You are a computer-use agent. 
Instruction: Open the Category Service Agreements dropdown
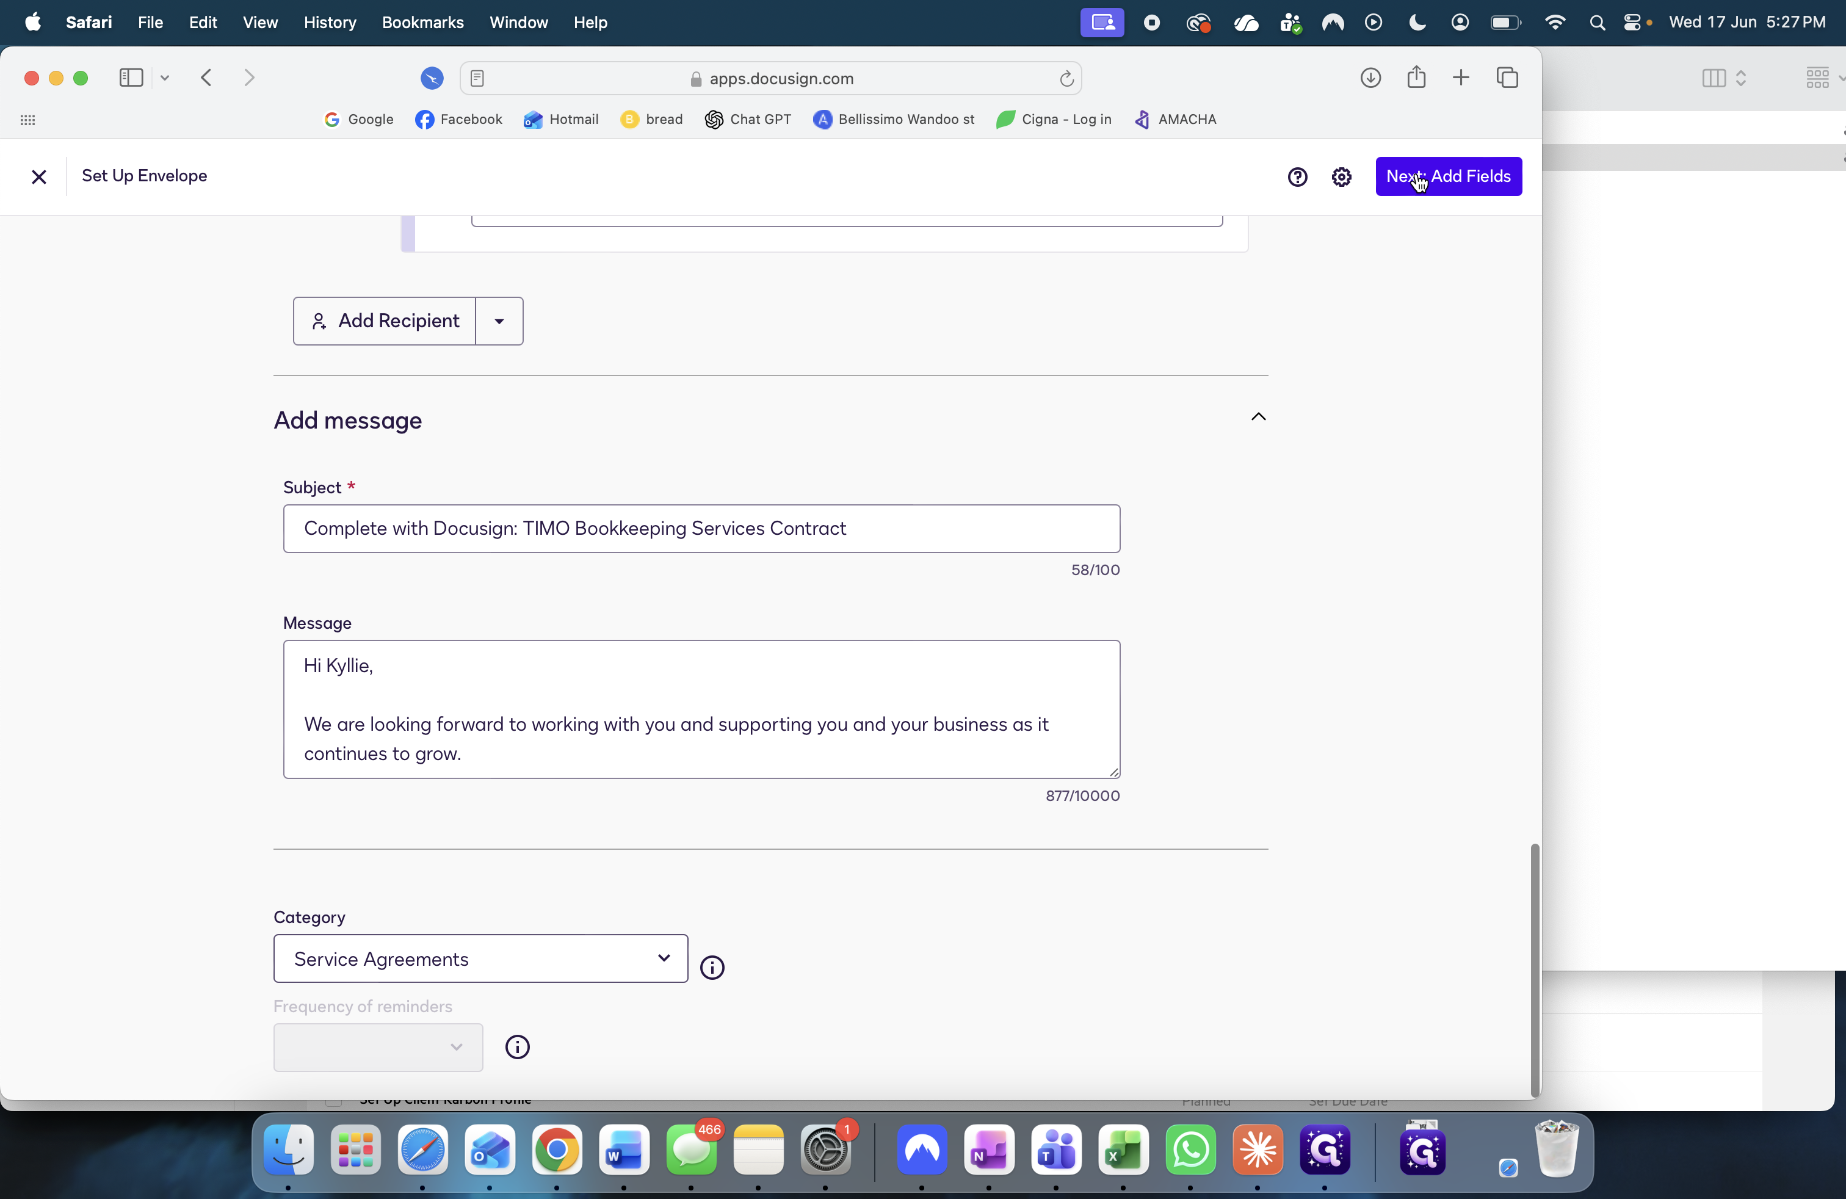pyautogui.click(x=480, y=958)
